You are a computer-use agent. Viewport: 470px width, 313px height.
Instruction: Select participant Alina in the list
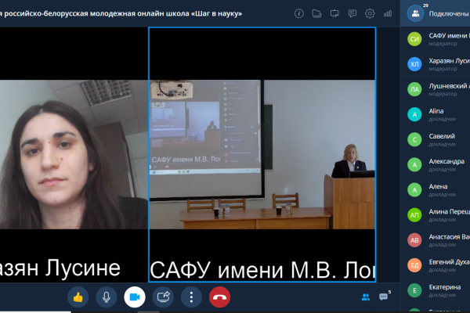(436, 114)
